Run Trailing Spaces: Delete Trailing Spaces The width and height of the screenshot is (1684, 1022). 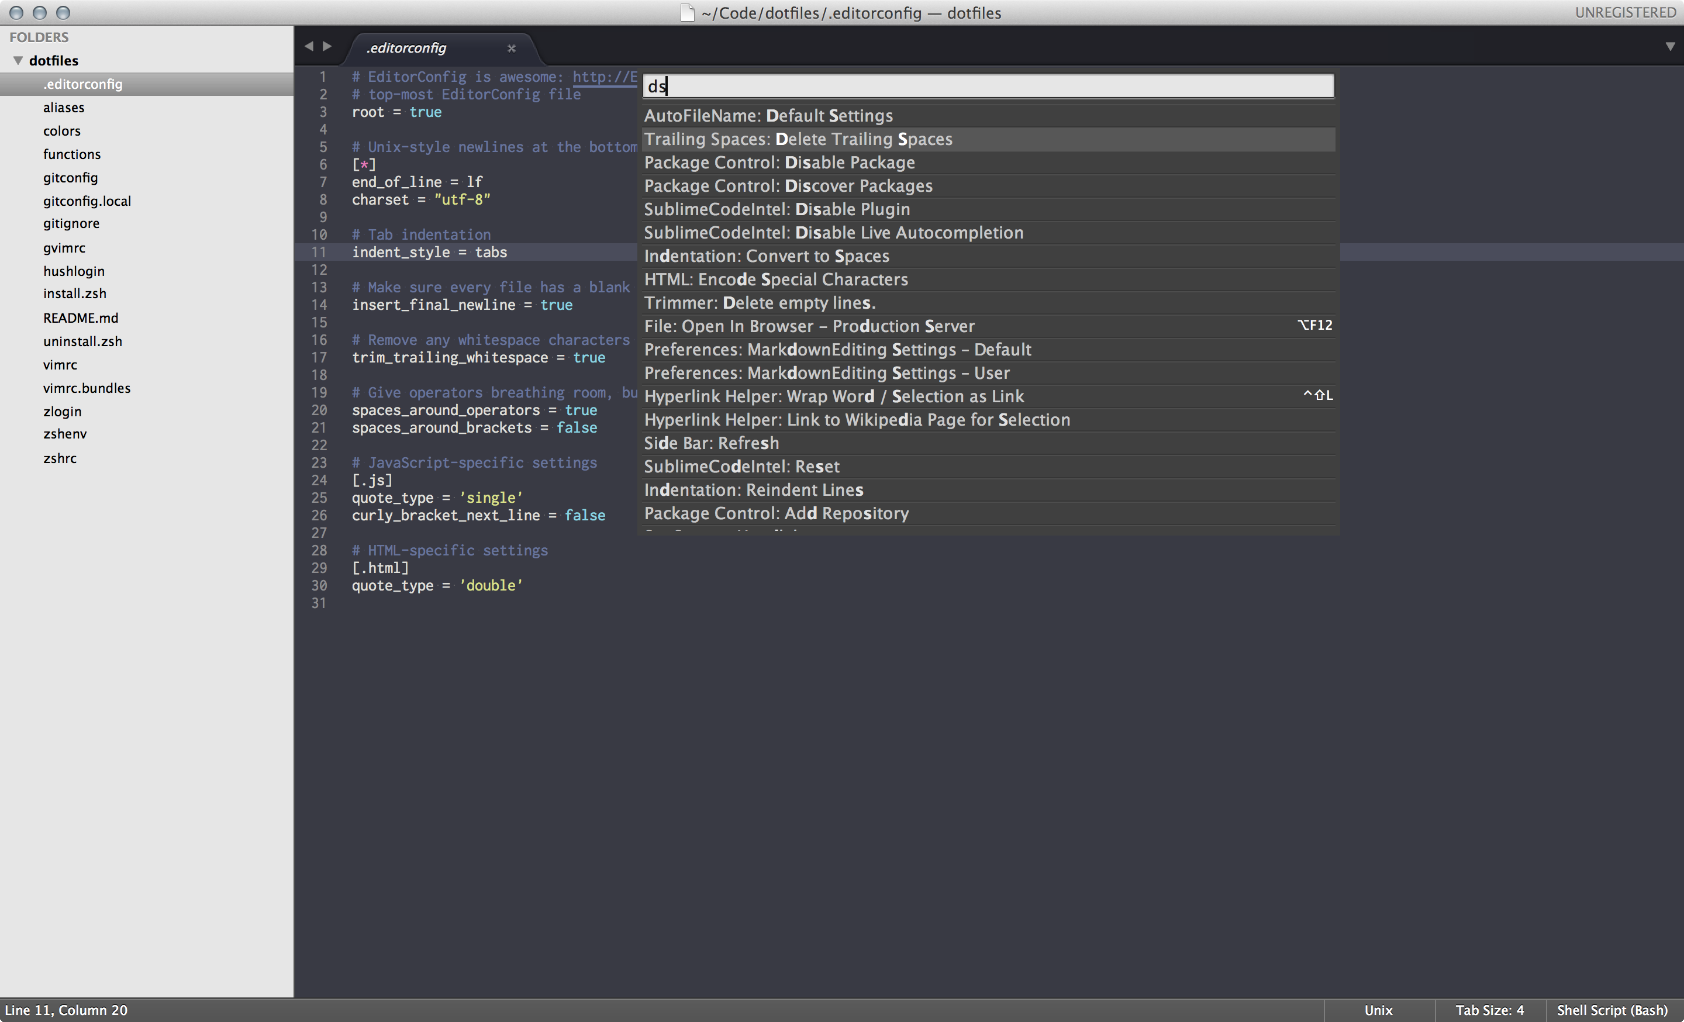pos(988,139)
